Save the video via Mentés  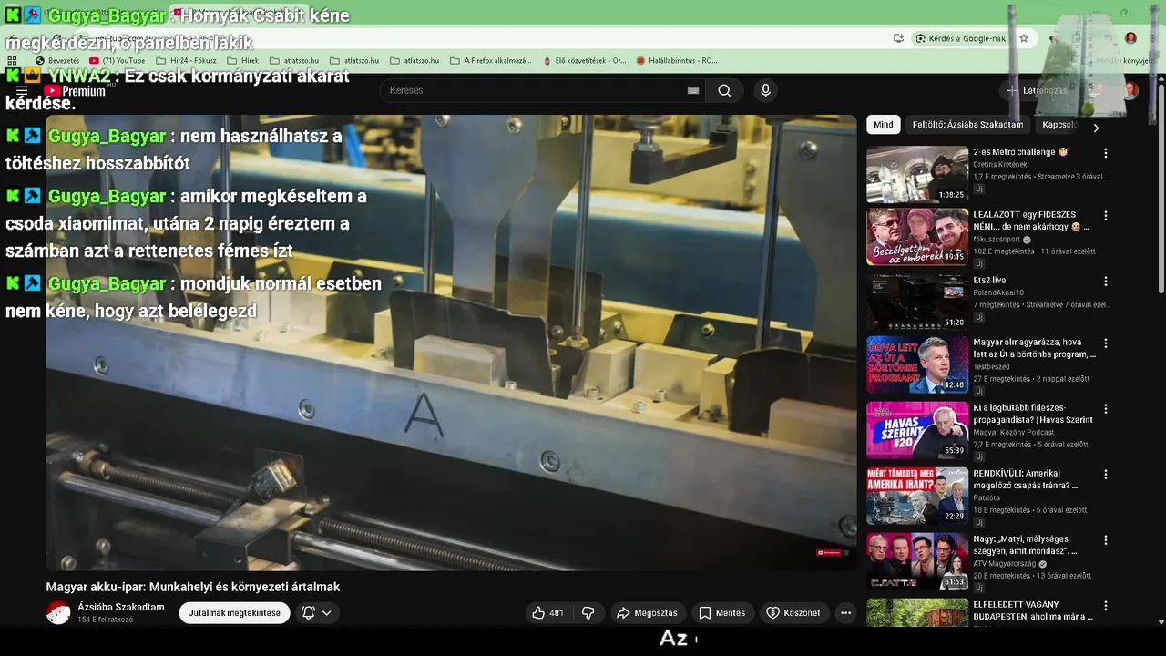722,613
